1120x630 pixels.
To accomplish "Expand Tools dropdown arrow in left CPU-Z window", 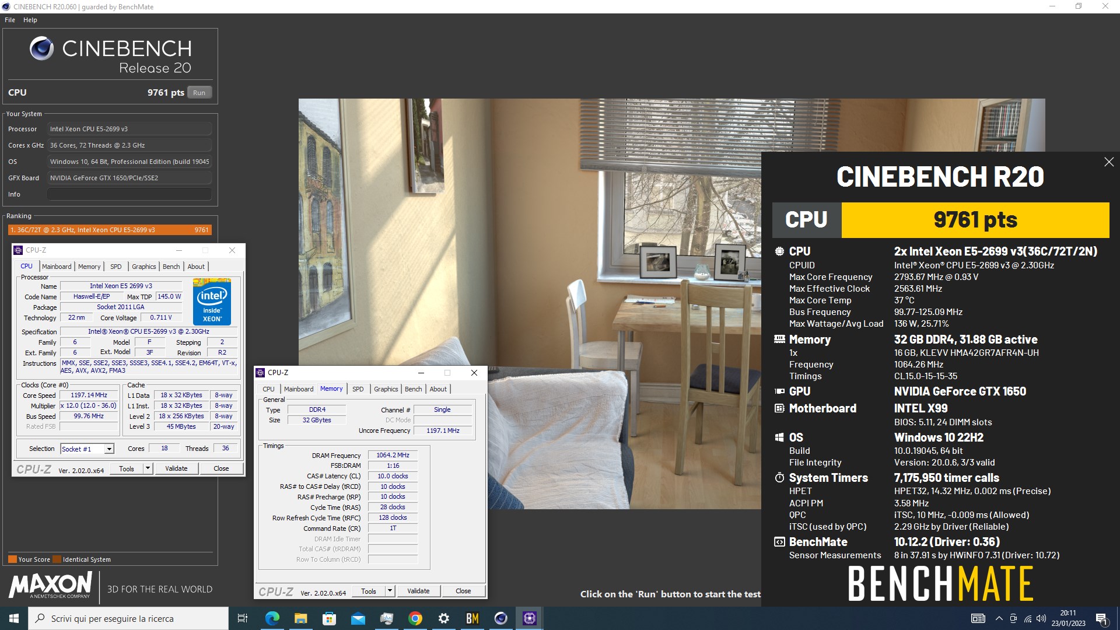I will point(148,468).
